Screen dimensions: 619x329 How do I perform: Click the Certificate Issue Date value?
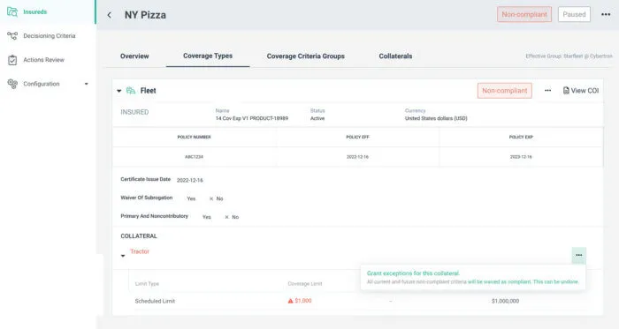pyautogui.click(x=190, y=180)
